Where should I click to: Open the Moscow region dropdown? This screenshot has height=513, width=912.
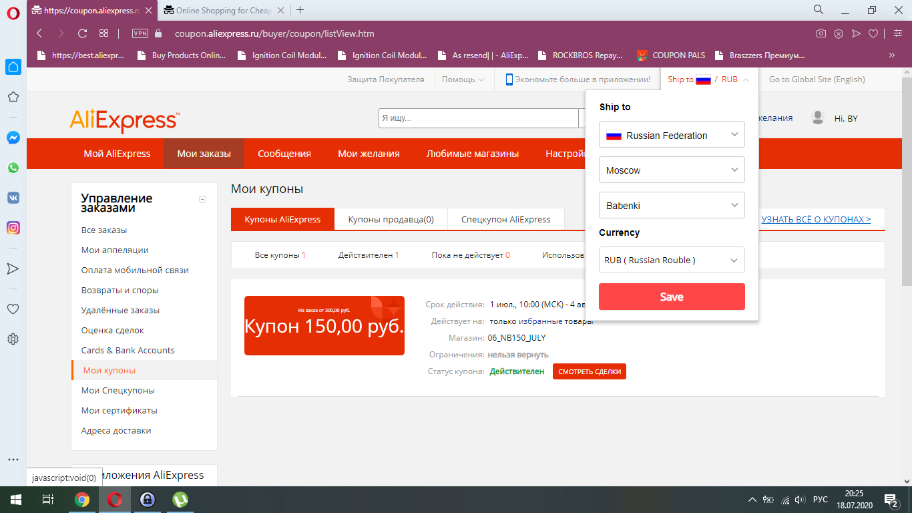tap(672, 170)
